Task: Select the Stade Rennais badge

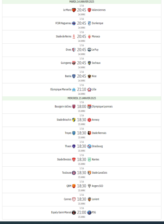Action: click(89, 133)
